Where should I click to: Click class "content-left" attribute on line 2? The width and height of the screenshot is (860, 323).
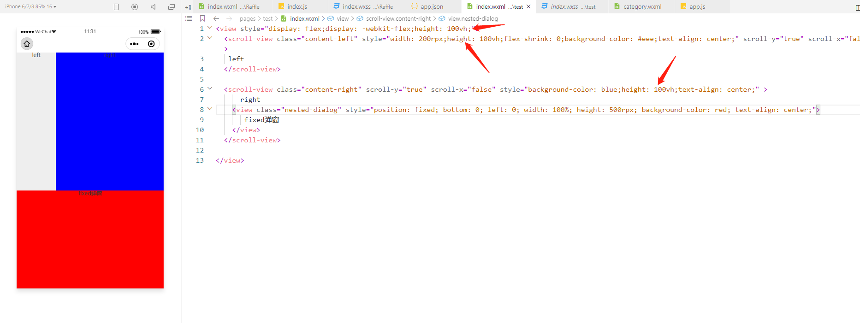click(317, 39)
